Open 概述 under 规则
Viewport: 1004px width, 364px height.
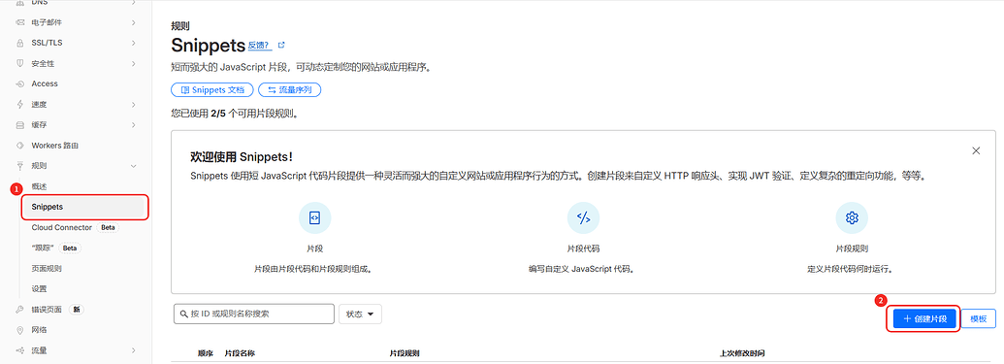click(39, 186)
